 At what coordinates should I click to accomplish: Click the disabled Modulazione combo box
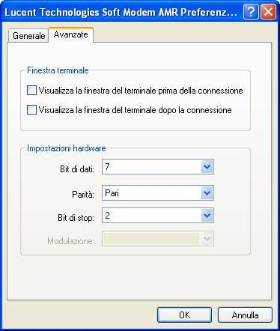[158, 239]
